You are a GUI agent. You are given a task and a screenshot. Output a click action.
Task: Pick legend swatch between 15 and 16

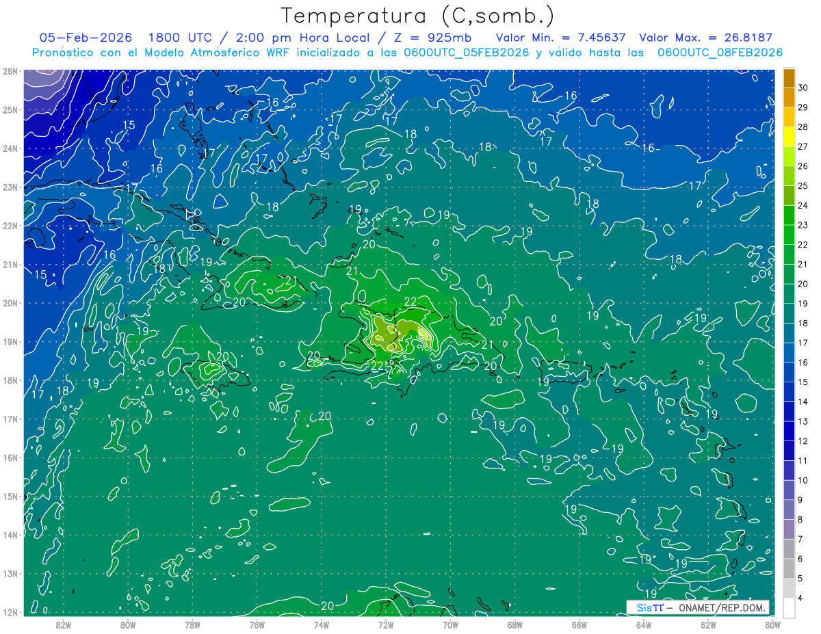[789, 372]
